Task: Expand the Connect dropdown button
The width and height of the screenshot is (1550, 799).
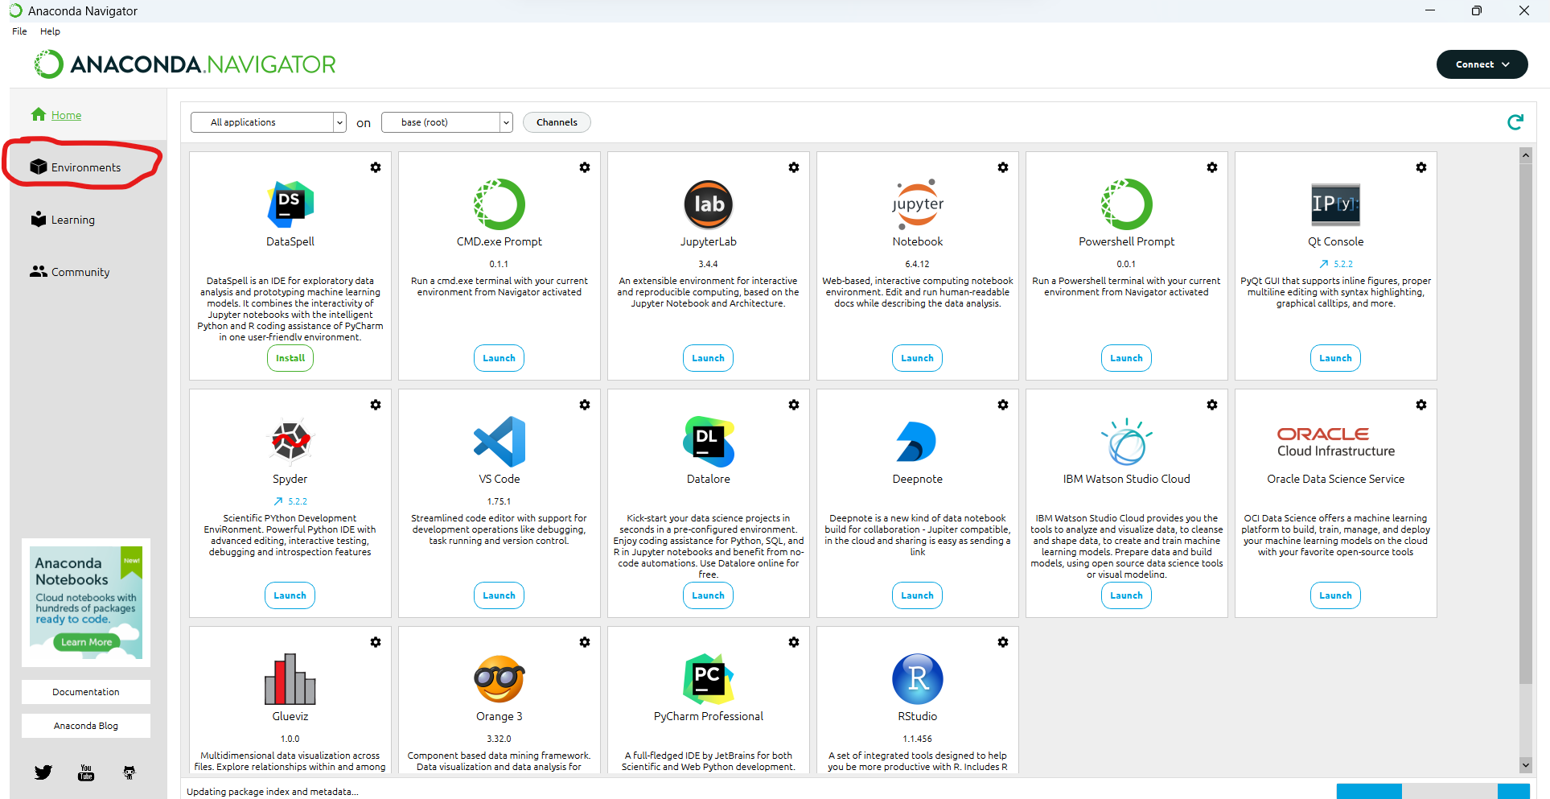Action: [x=1482, y=64]
